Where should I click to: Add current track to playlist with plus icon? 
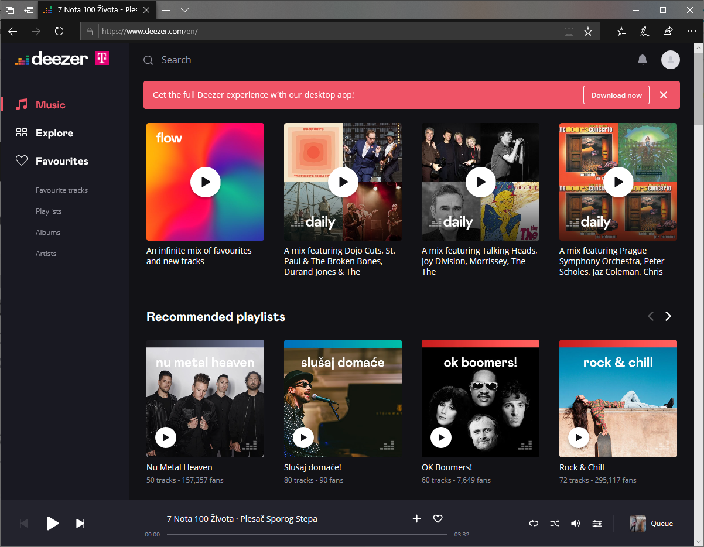click(x=417, y=518)
